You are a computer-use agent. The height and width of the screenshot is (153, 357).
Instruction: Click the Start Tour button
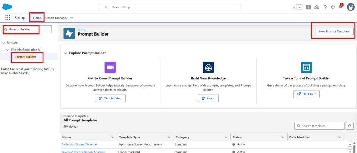[x=306, y=94]
